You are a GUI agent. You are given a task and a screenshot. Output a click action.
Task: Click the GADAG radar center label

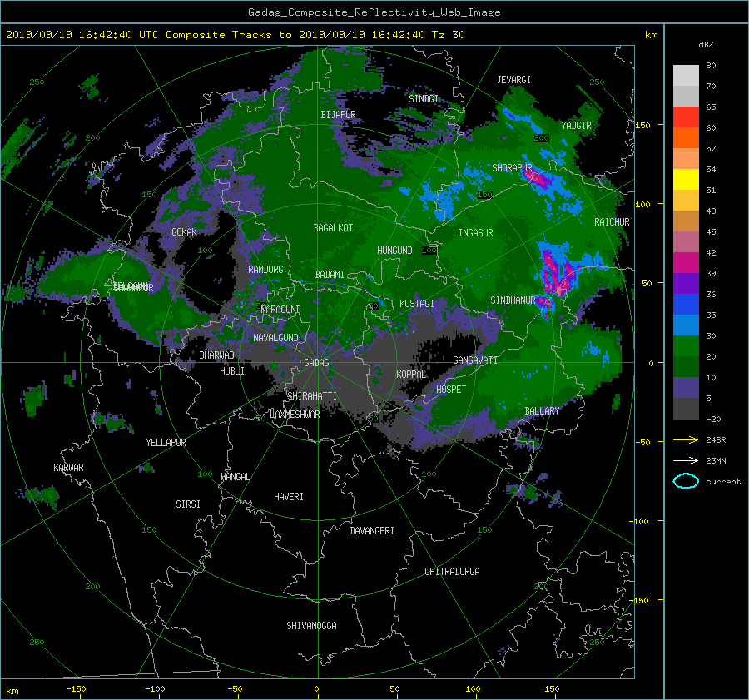coord(317,363)
